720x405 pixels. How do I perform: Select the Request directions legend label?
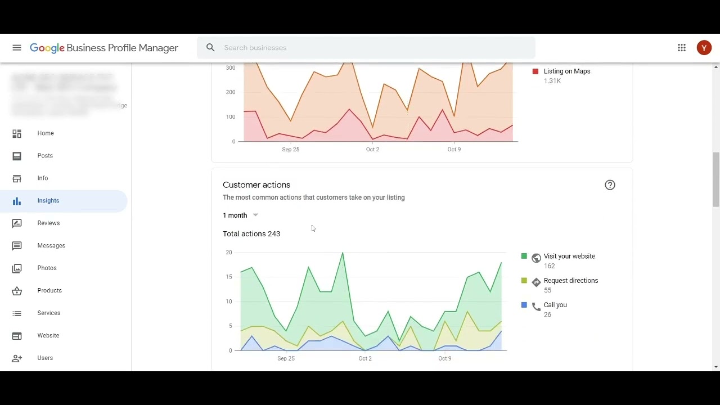point(571,281)
